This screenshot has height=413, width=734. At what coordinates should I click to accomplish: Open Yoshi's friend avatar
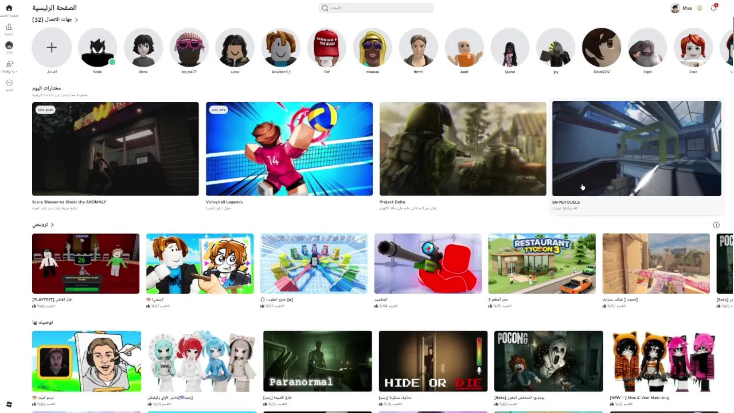point(97,48)
